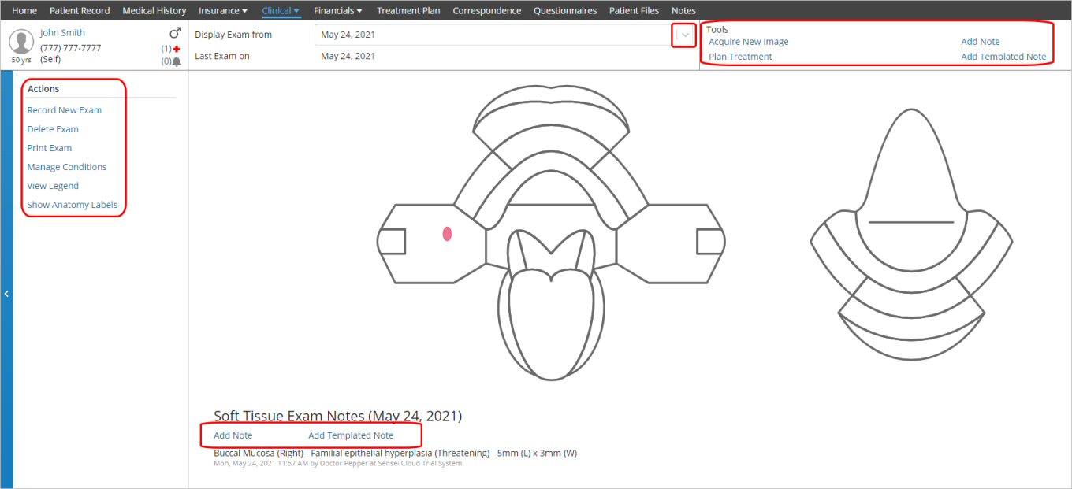Go to the Home menu item
The image size is (1072, 489).
point(24,11)
